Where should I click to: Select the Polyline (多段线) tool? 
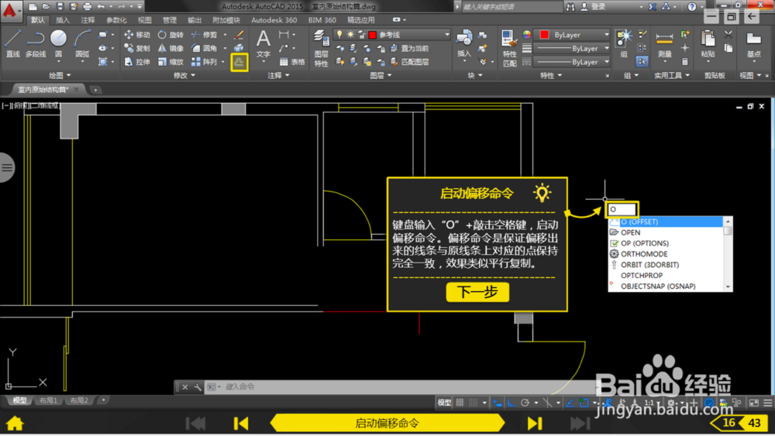36,44
